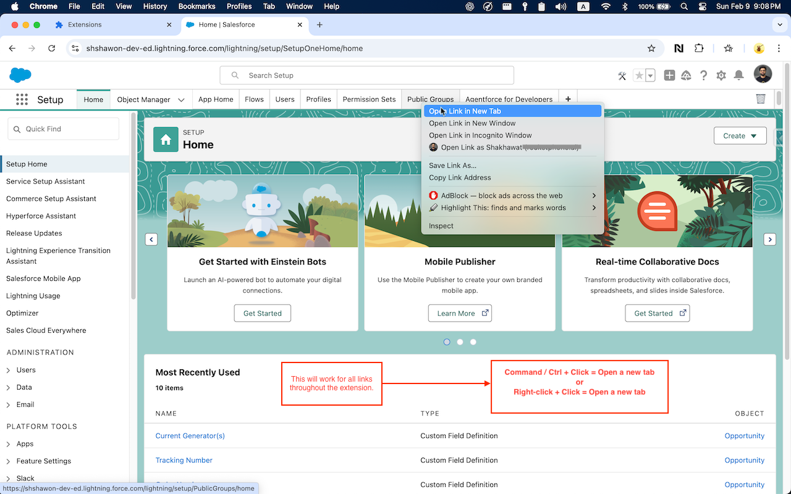Screen dimensions: 791x494
Task: Switch to the Permission Sets tab
Action: (369, 99)
